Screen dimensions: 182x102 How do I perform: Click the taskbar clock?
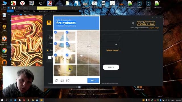point(178,100)
